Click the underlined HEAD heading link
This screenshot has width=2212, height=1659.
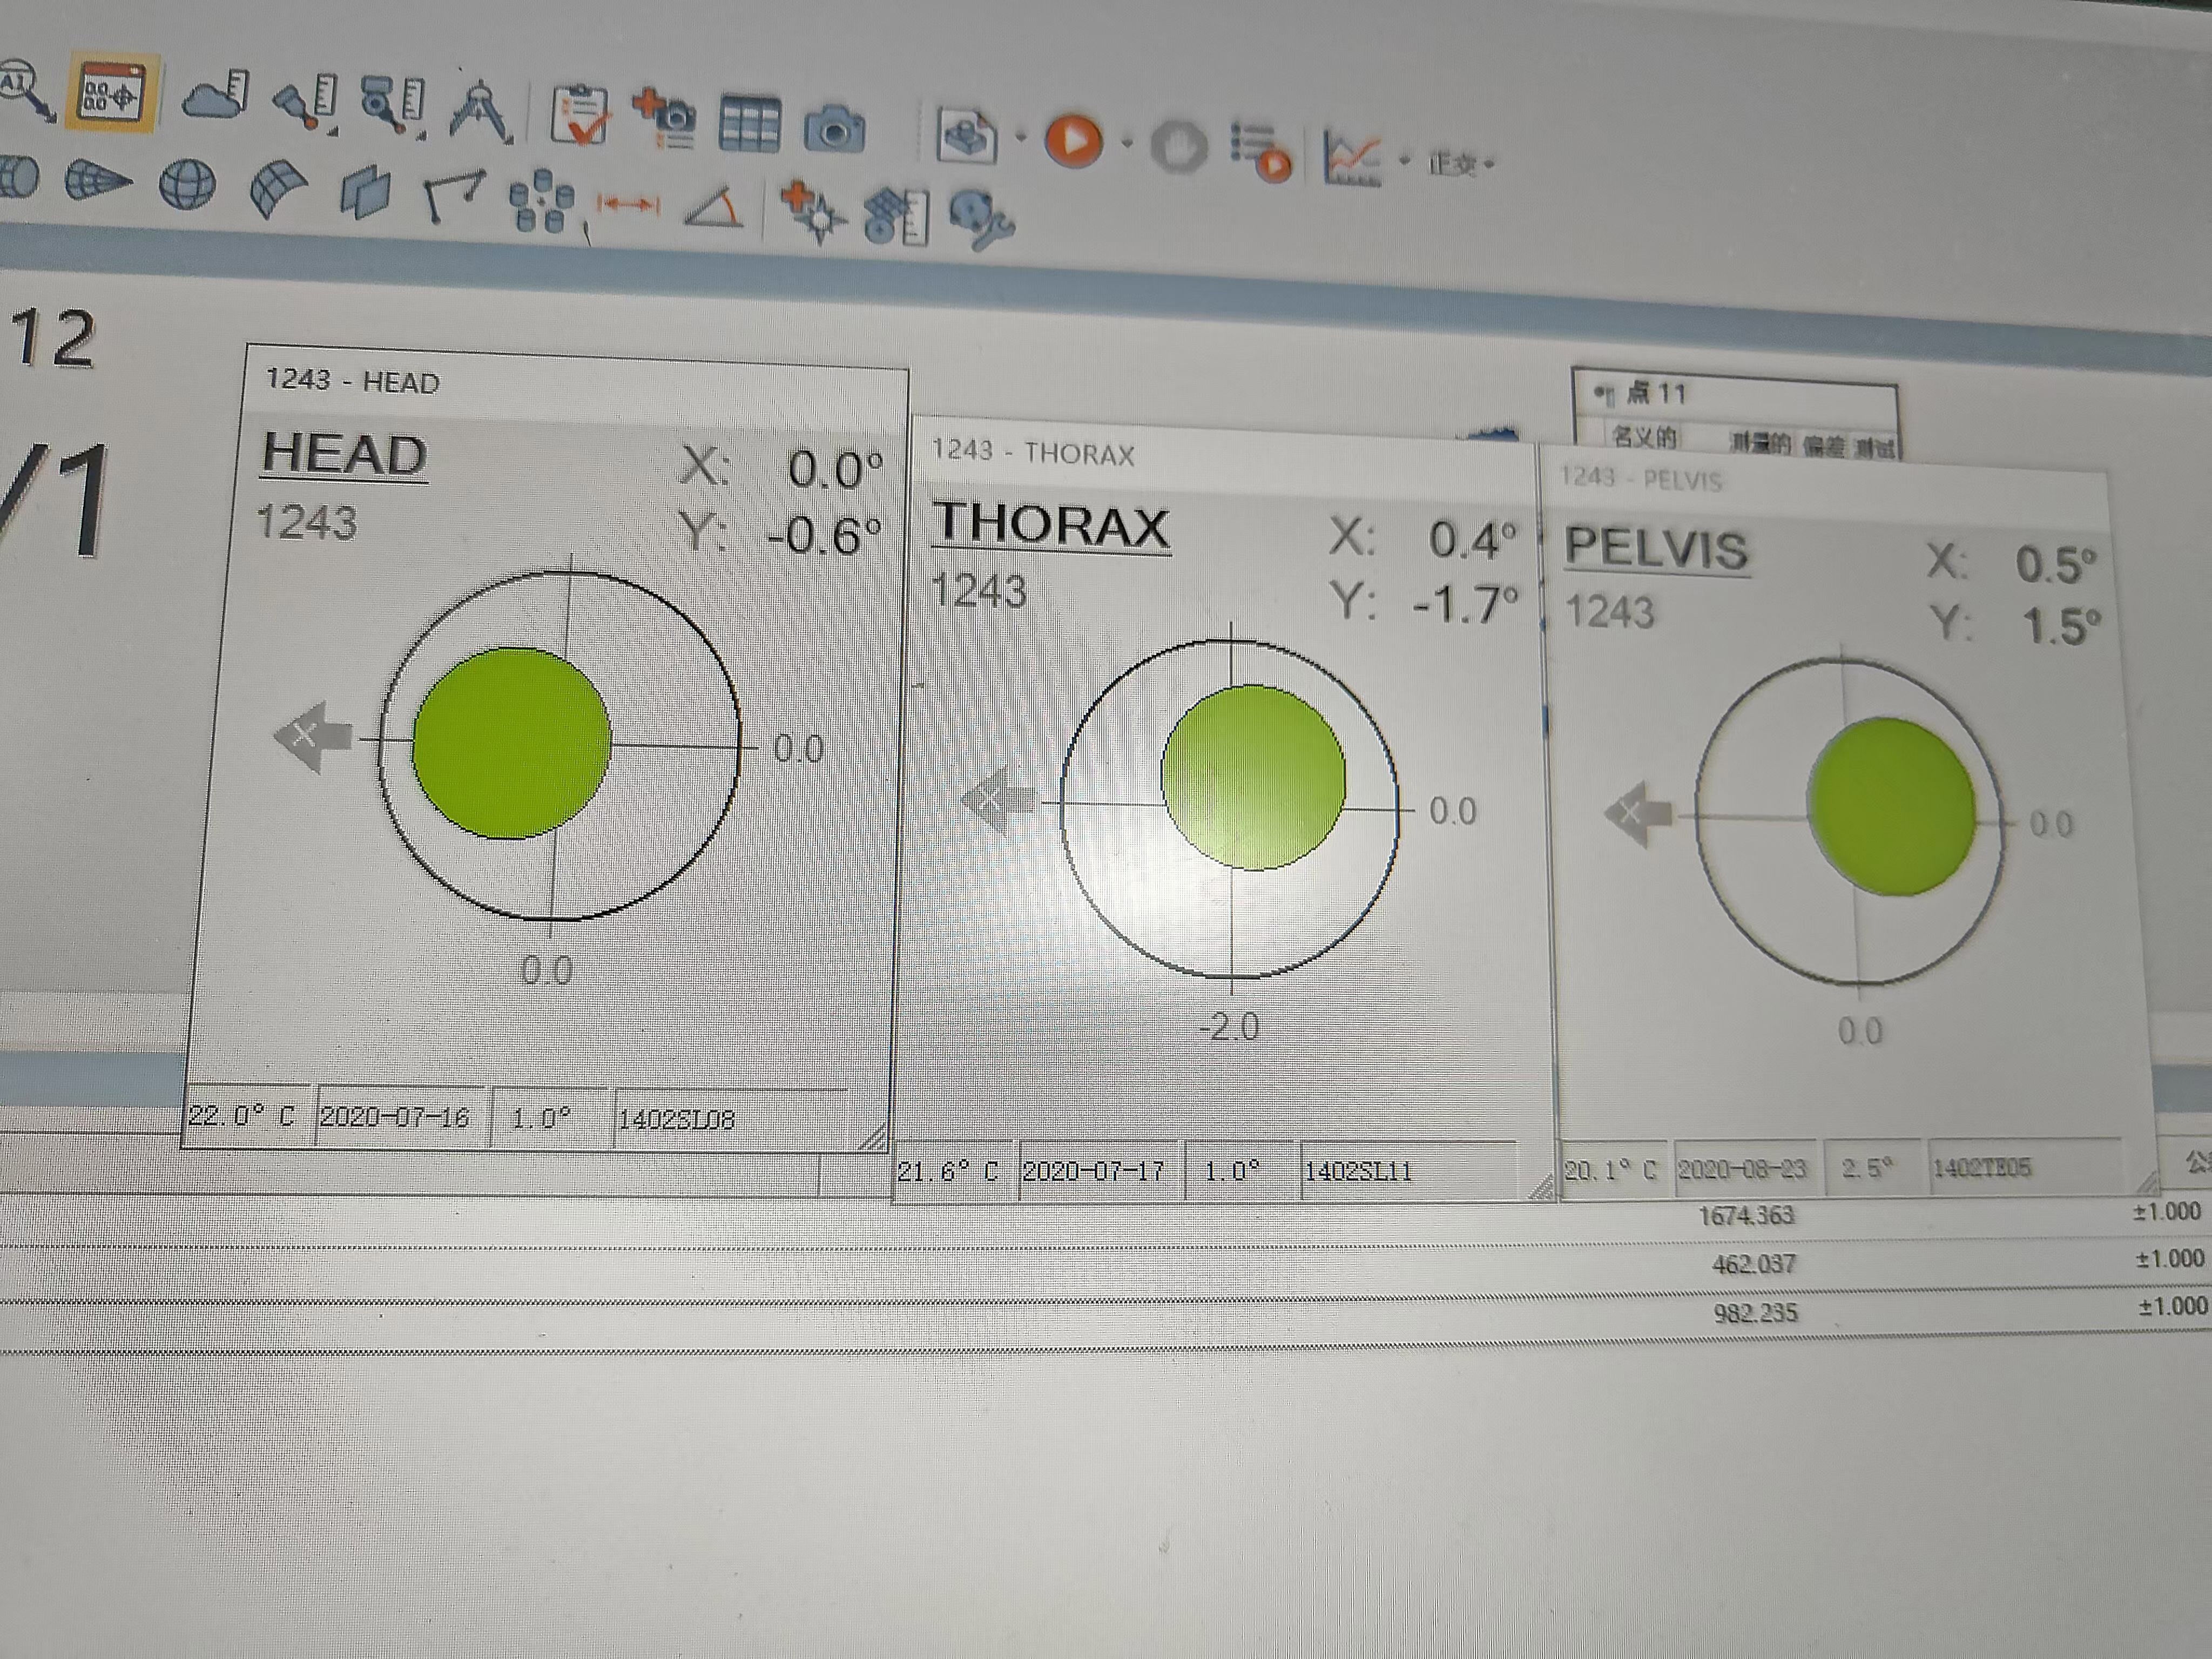click(345, 455)
